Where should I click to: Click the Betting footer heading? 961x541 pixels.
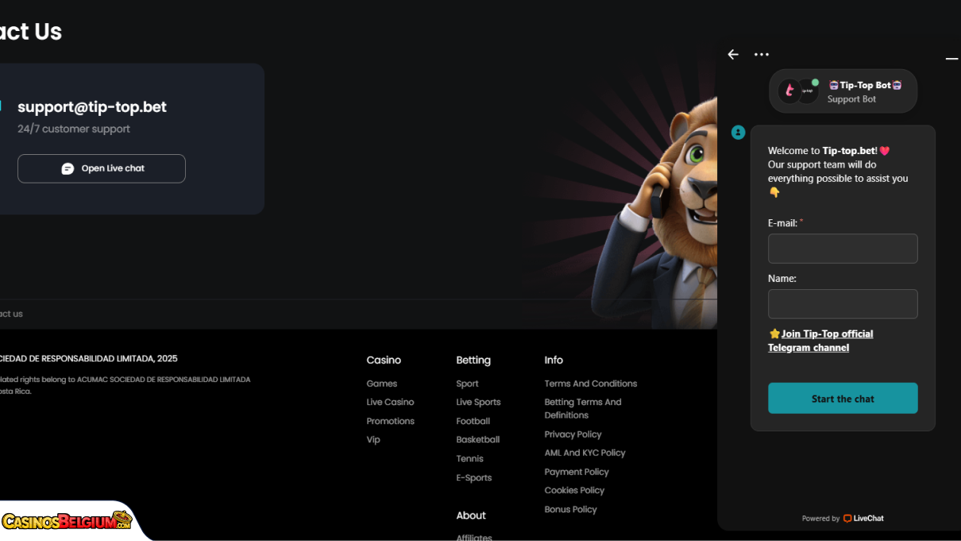473,360
